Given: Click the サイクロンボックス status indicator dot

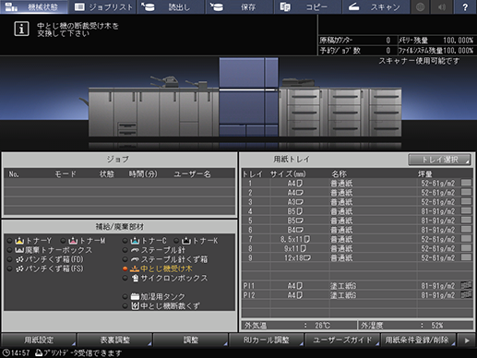Looking at the screenshot, I should (x=125, y=278).
